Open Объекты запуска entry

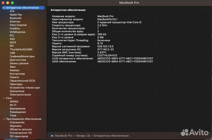21,129
